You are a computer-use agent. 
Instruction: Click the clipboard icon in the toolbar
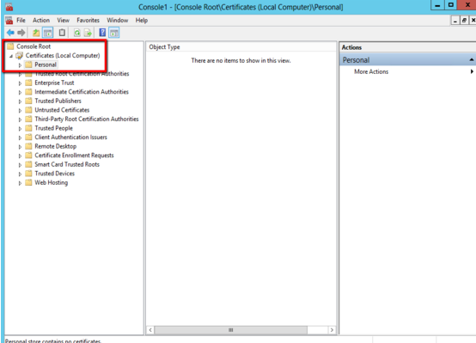(x=62, y=33)
